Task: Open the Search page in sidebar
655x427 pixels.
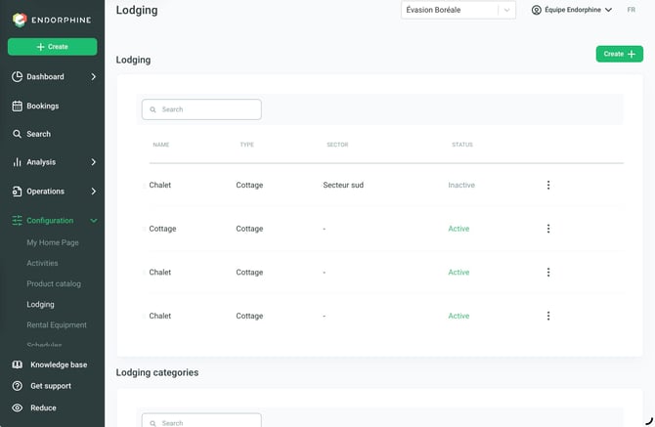Action: coord(38,134)
